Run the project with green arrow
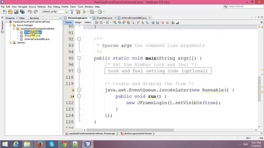This screenshot has width=264, height=148. point(84,12)
